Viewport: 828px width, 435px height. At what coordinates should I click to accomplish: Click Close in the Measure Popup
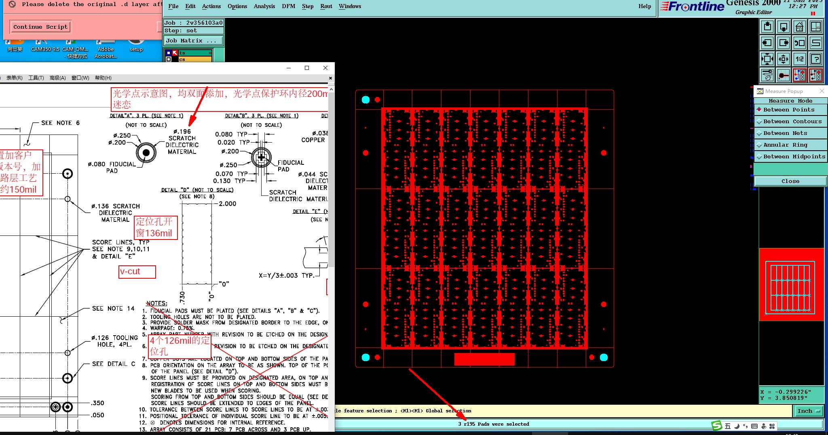click(x=790, y=181)
